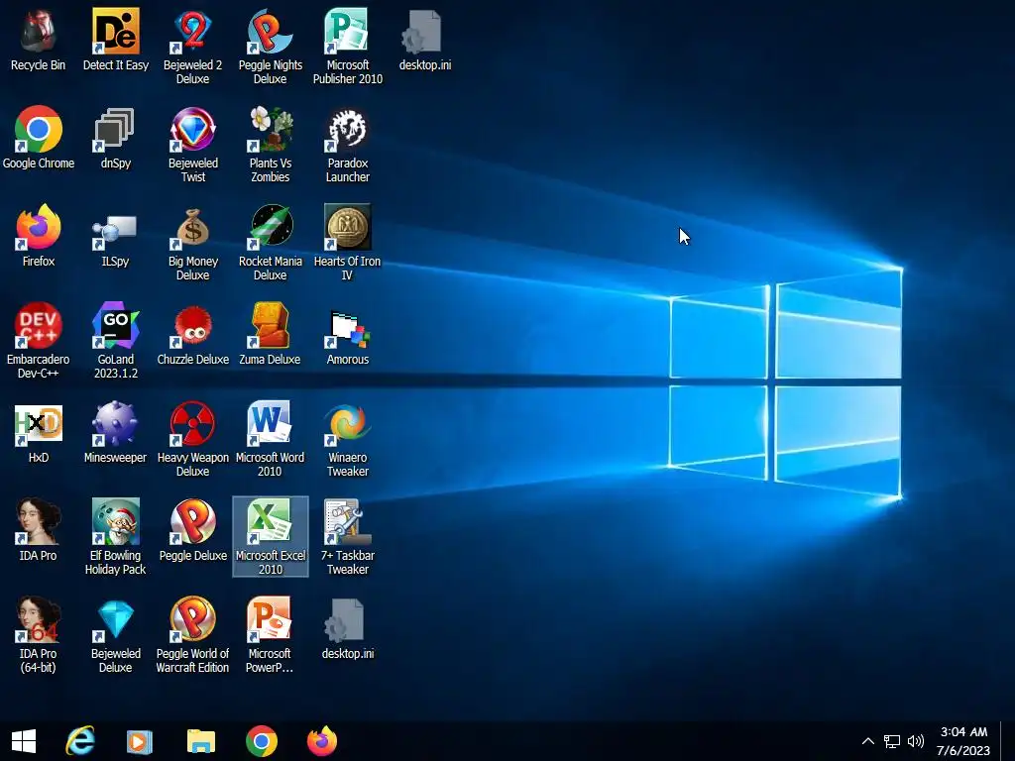Select the GoLand 2023.1.2 shortcut
The image size is (1015, 761).
point(115,341)
